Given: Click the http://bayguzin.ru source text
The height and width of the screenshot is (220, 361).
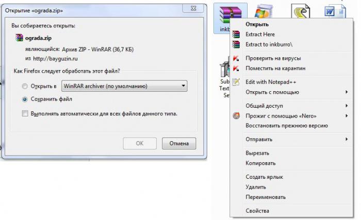Looking at the screenshot, I should (56, 59).
